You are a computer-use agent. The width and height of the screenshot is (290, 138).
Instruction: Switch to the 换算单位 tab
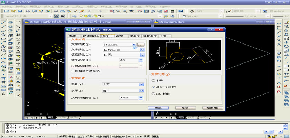tap(149, 36)
